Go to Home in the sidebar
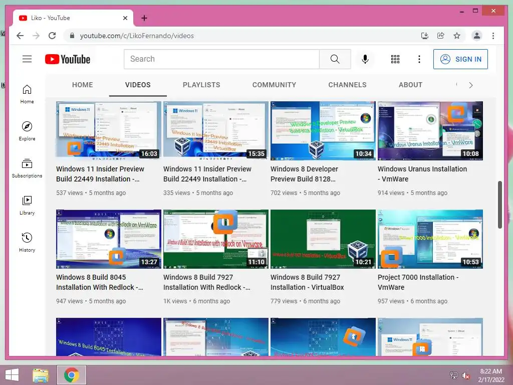The width and height of the screenshot is (513, 385). pos(27,94)
